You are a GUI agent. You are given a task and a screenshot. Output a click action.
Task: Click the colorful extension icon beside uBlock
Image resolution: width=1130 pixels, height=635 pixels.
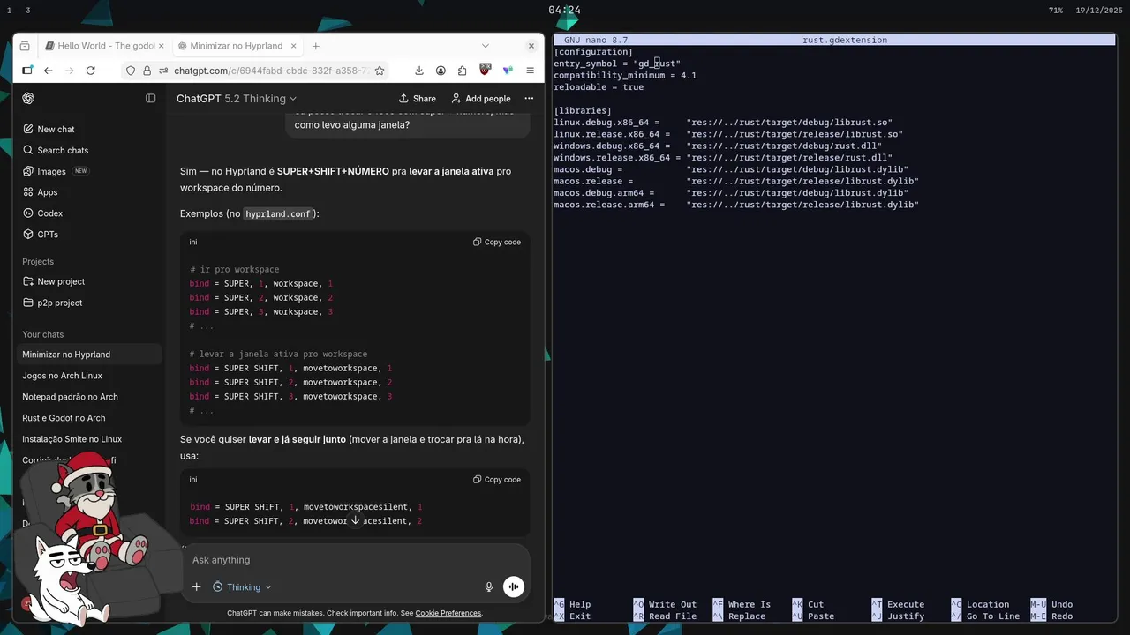[508, 71]
